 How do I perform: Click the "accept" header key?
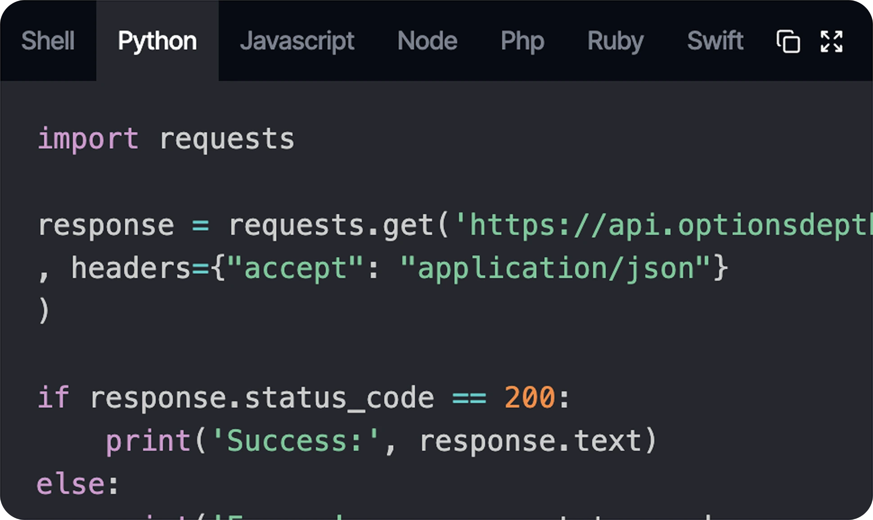pyautogui.click(x=295, y=268)
